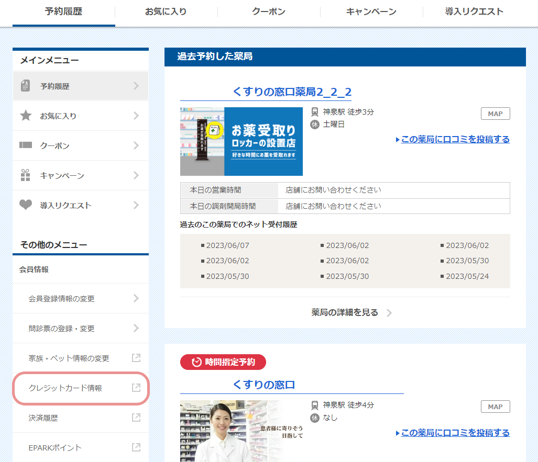Click the gift box icon beside キャンペーン
The image size is (538, 462).
click(25, 175)
